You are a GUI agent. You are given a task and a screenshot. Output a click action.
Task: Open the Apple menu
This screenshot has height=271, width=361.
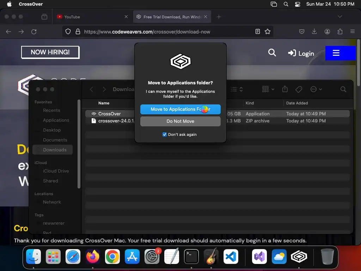[9, 4]
